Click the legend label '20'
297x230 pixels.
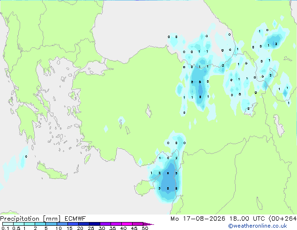(80, 228)
